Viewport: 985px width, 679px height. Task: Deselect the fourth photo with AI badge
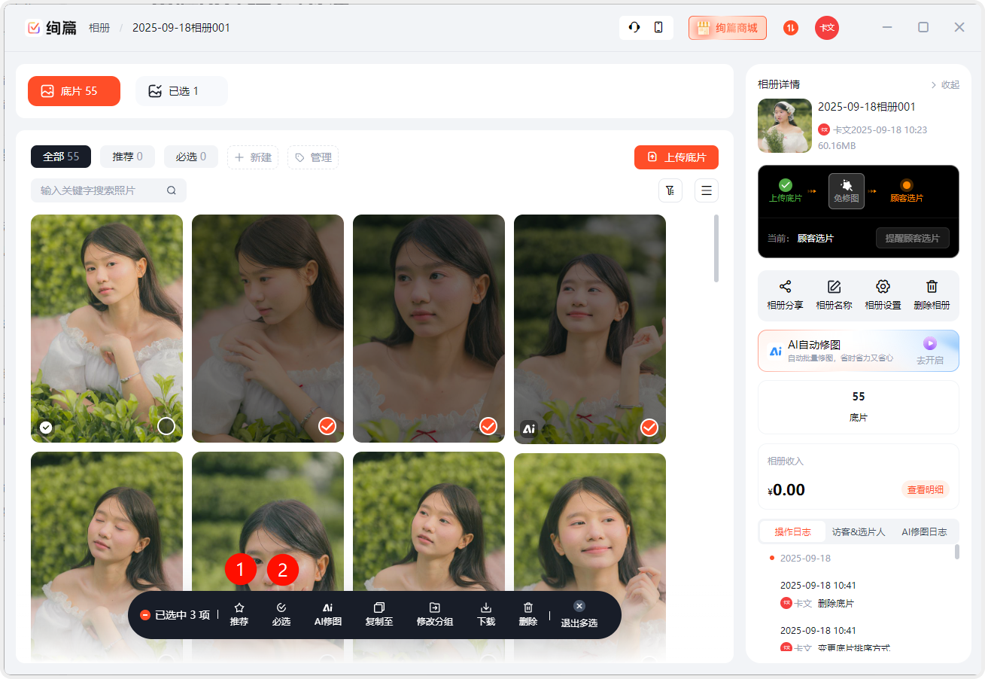(649, 427)
